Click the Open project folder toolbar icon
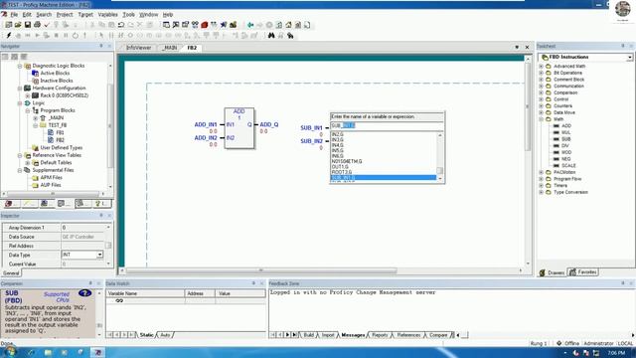 coord(18,25)
